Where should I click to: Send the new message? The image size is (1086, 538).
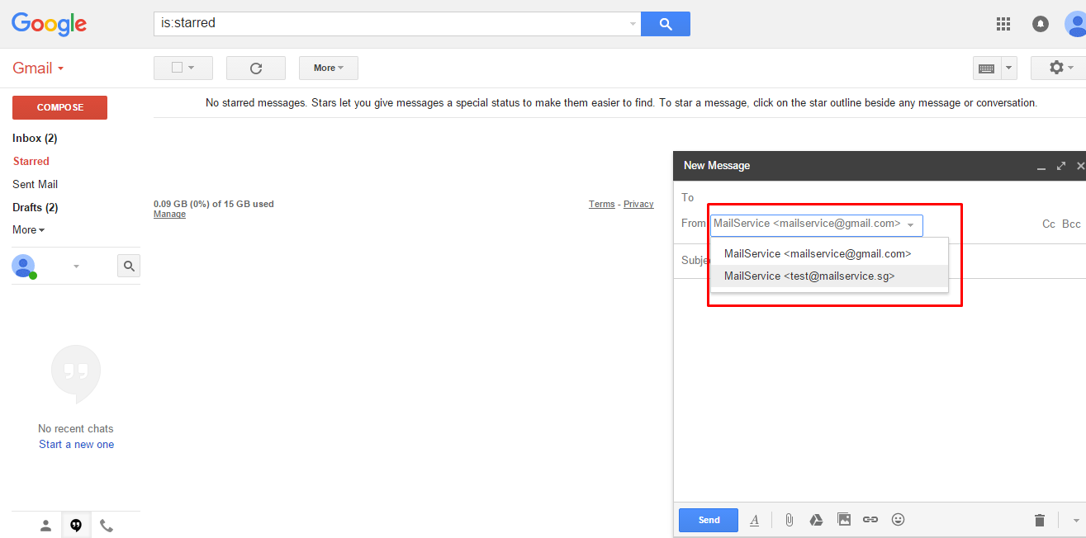pos(709,520)
